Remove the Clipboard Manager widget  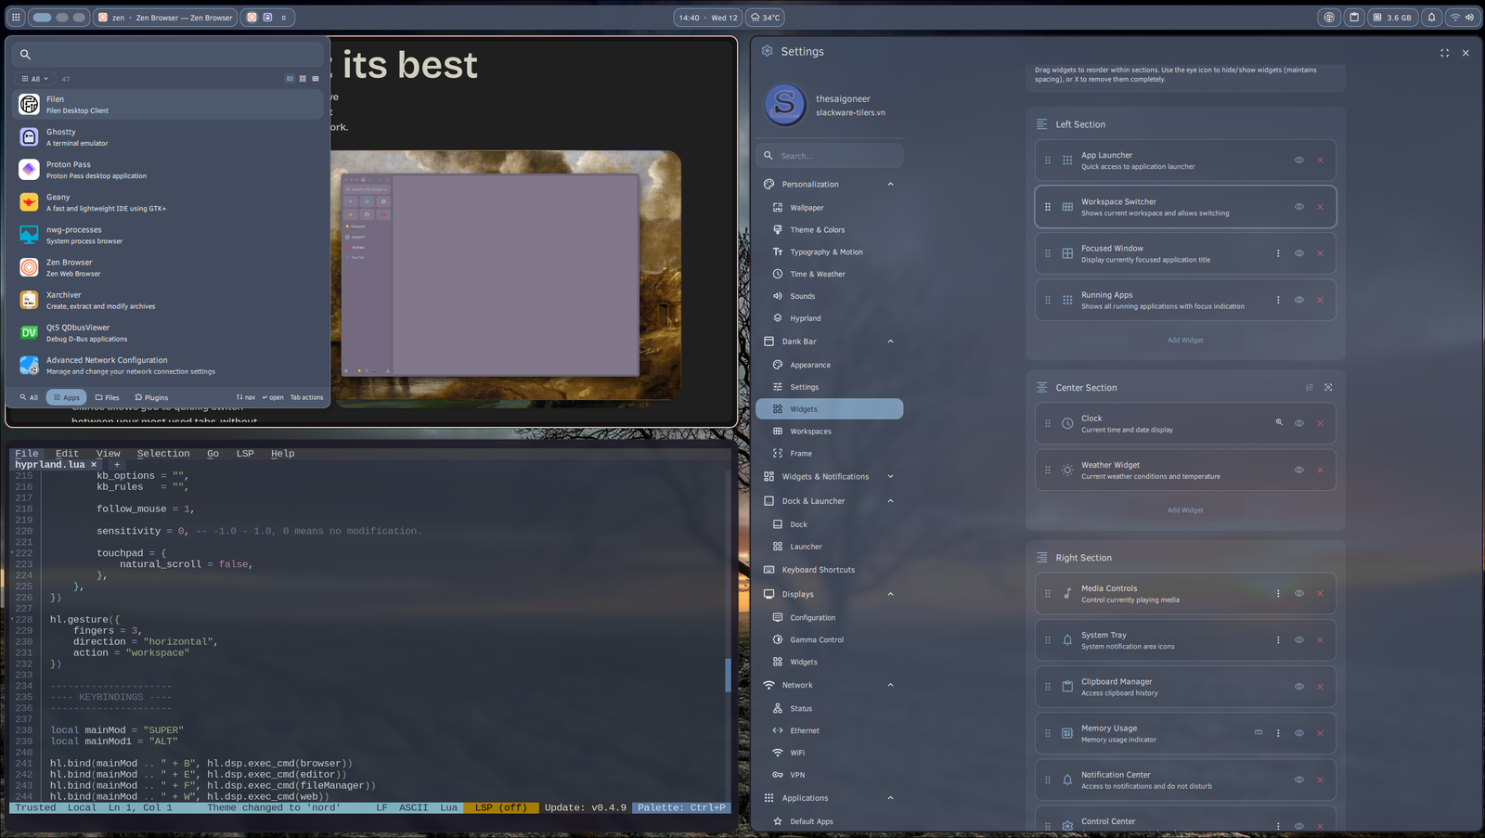pos(1320,687)
